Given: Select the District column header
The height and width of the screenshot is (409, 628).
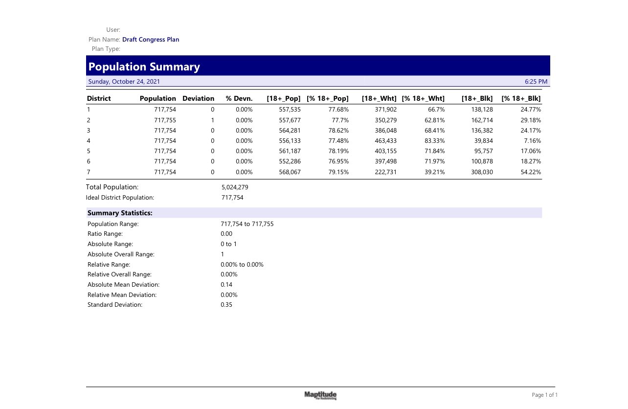Looking at the screenshot, I should point(99,98).
